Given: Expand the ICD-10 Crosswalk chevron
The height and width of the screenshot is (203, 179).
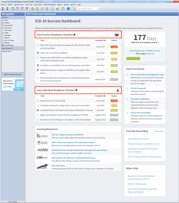Looking at the screenshot, I should tap(127, 88).
